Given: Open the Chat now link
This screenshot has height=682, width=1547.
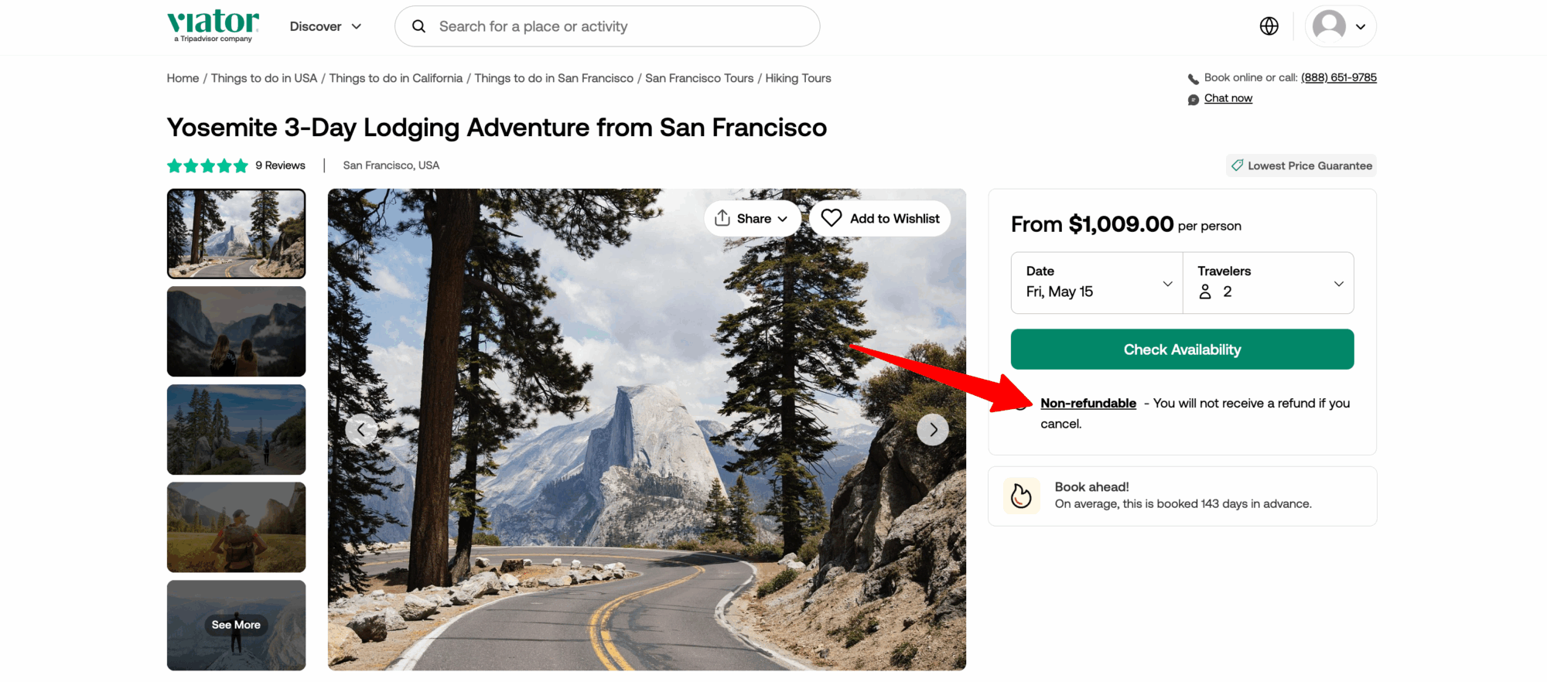Looking at the screenshot, I should (1228, 98).
